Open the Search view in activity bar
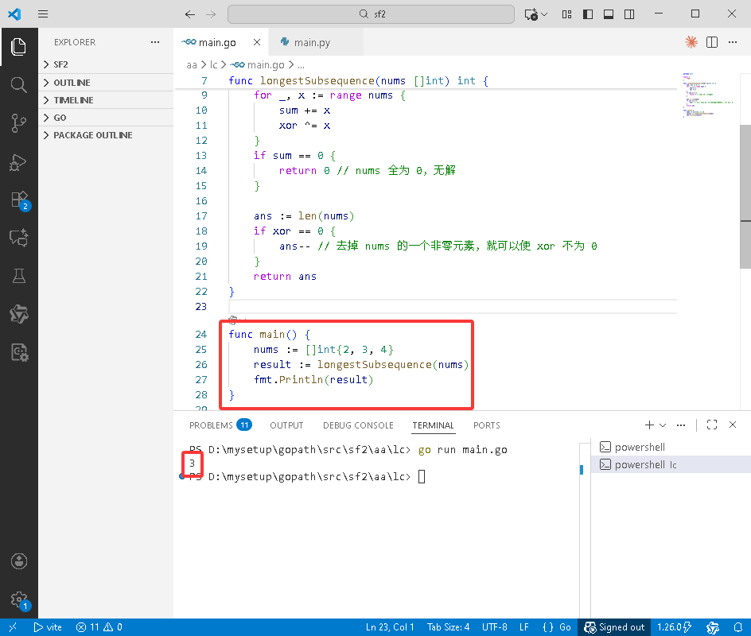 tap(18, 85)
